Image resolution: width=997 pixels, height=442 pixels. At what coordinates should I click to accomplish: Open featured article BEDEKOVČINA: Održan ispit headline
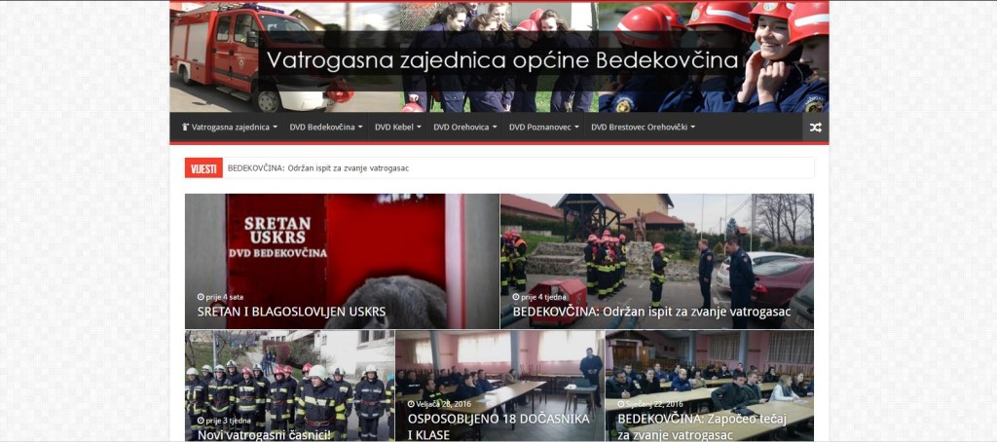coord(651,313)
